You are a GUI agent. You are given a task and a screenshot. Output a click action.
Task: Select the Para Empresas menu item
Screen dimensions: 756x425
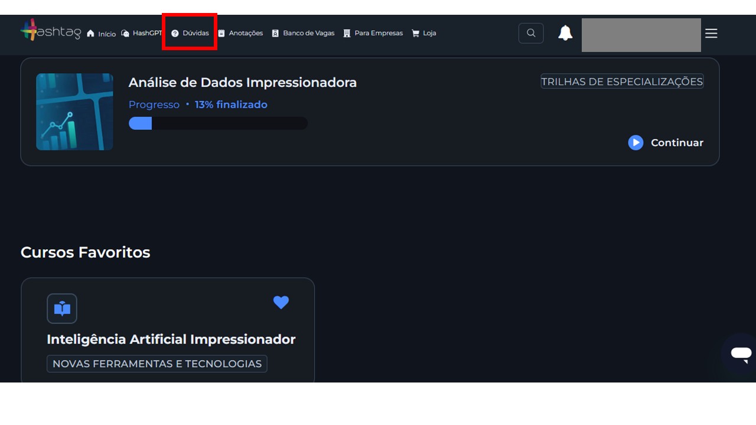[x=373, y=33]
